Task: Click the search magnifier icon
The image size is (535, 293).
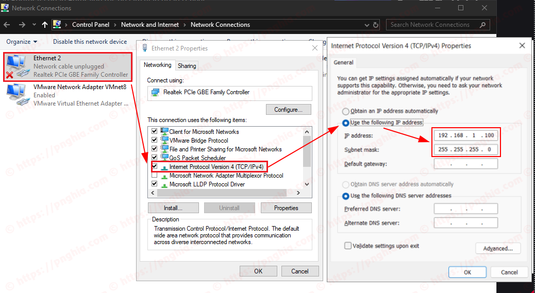Action: pyautogui.click(x=482, y=25)
